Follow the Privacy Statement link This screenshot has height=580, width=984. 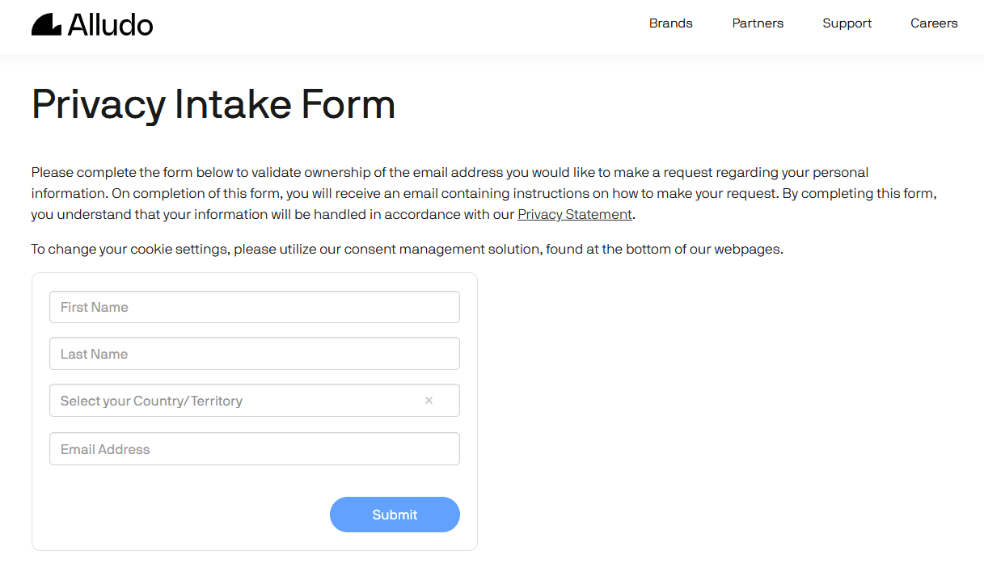[x=575, y=214]
